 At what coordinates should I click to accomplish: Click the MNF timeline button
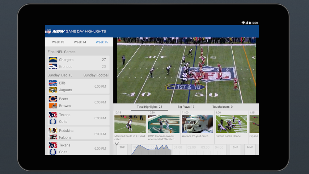pos(250,148)
